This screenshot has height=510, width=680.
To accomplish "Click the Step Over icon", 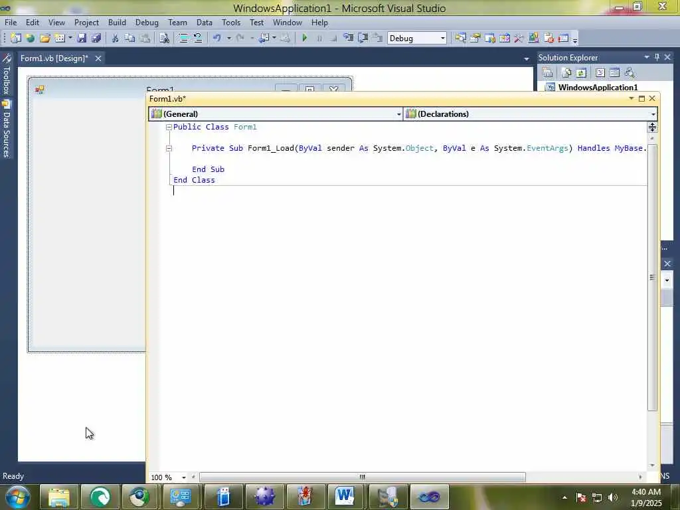I will coord(363,38).
